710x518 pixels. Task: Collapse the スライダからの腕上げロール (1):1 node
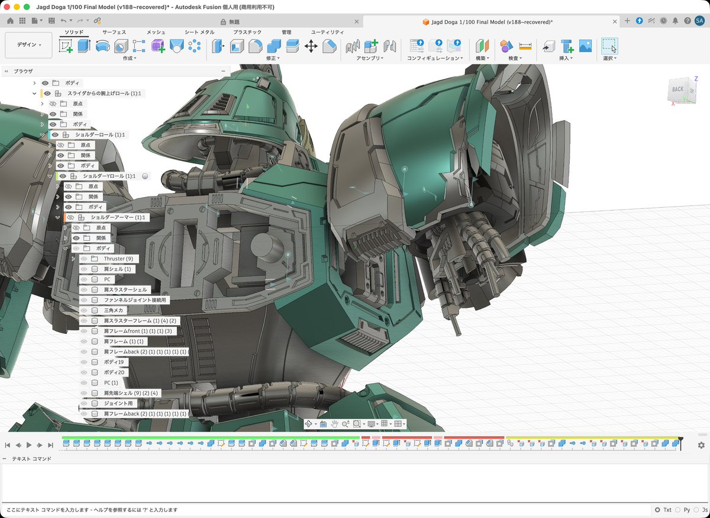(x=34, y=94)
